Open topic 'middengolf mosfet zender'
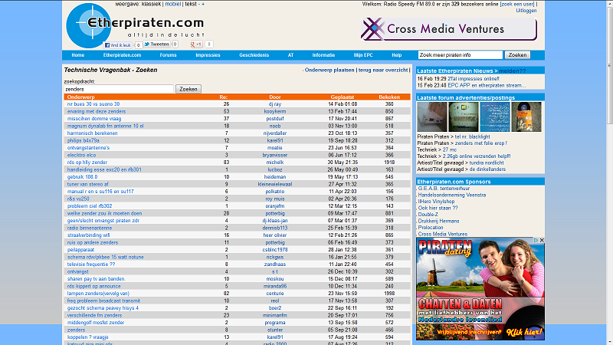Image resolution: width=613 pixels, height=345 pixels. [95, 323]
